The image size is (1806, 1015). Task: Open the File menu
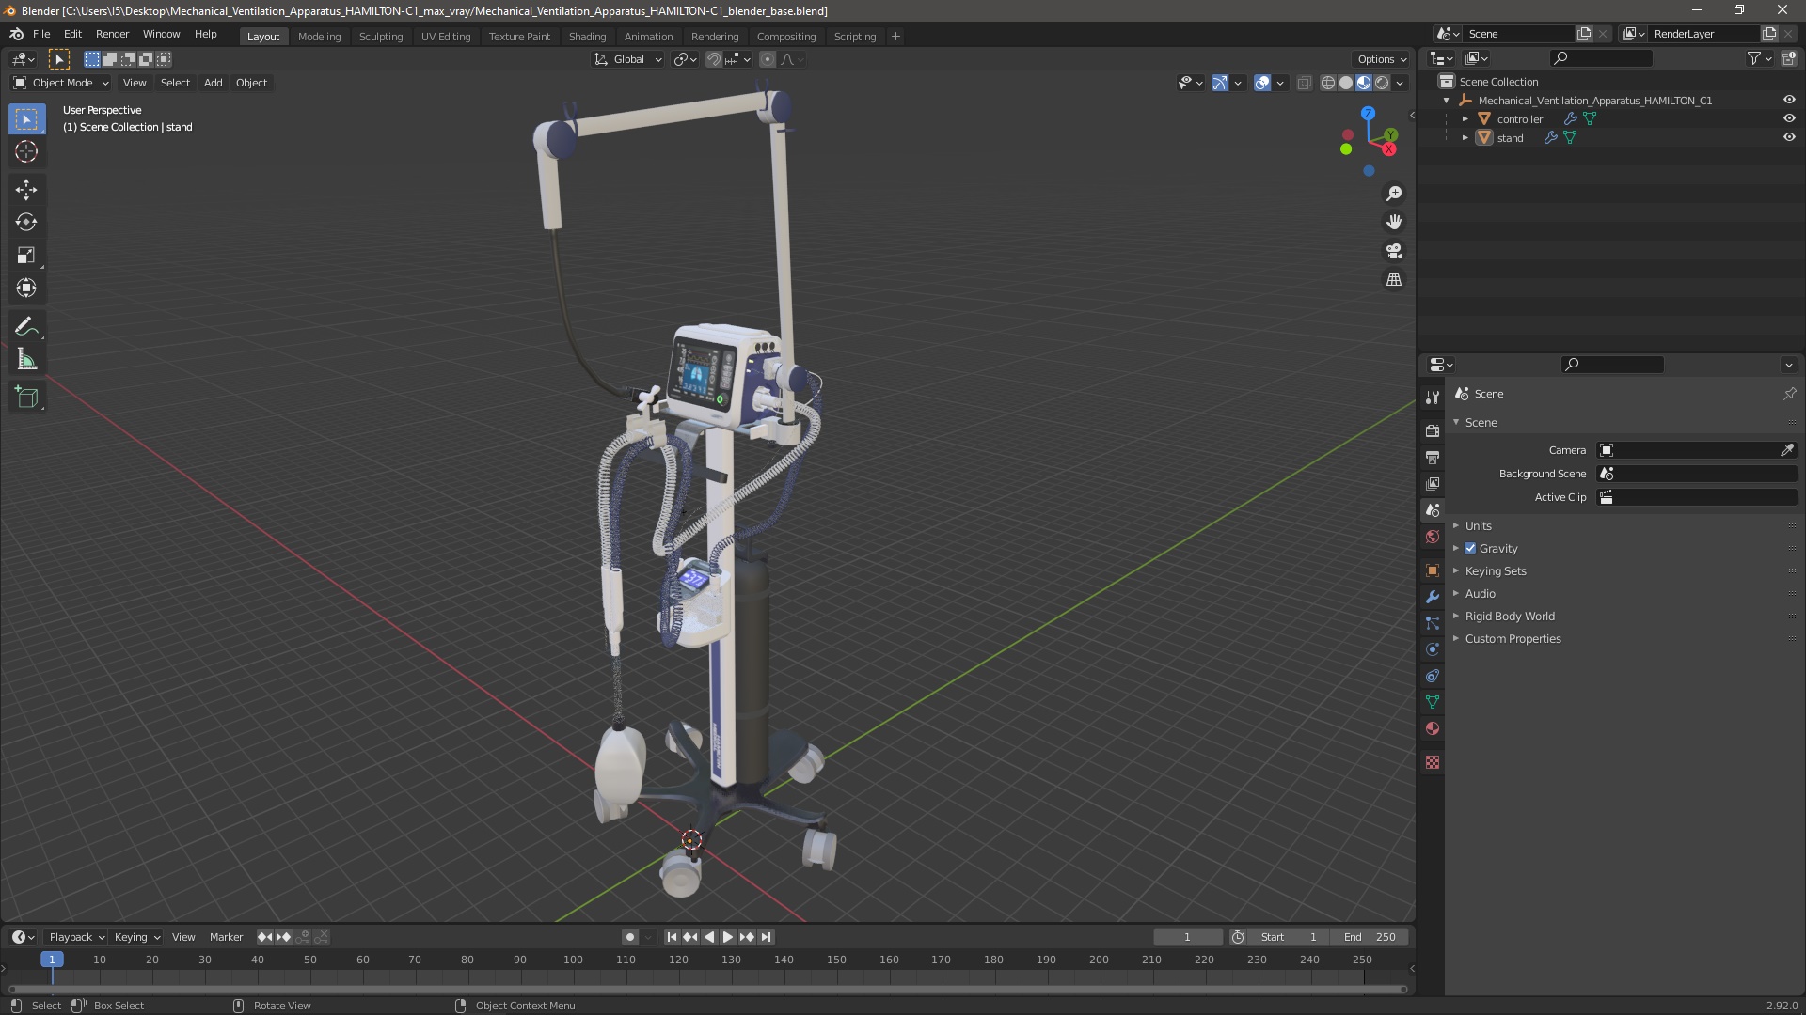(41, 34)
